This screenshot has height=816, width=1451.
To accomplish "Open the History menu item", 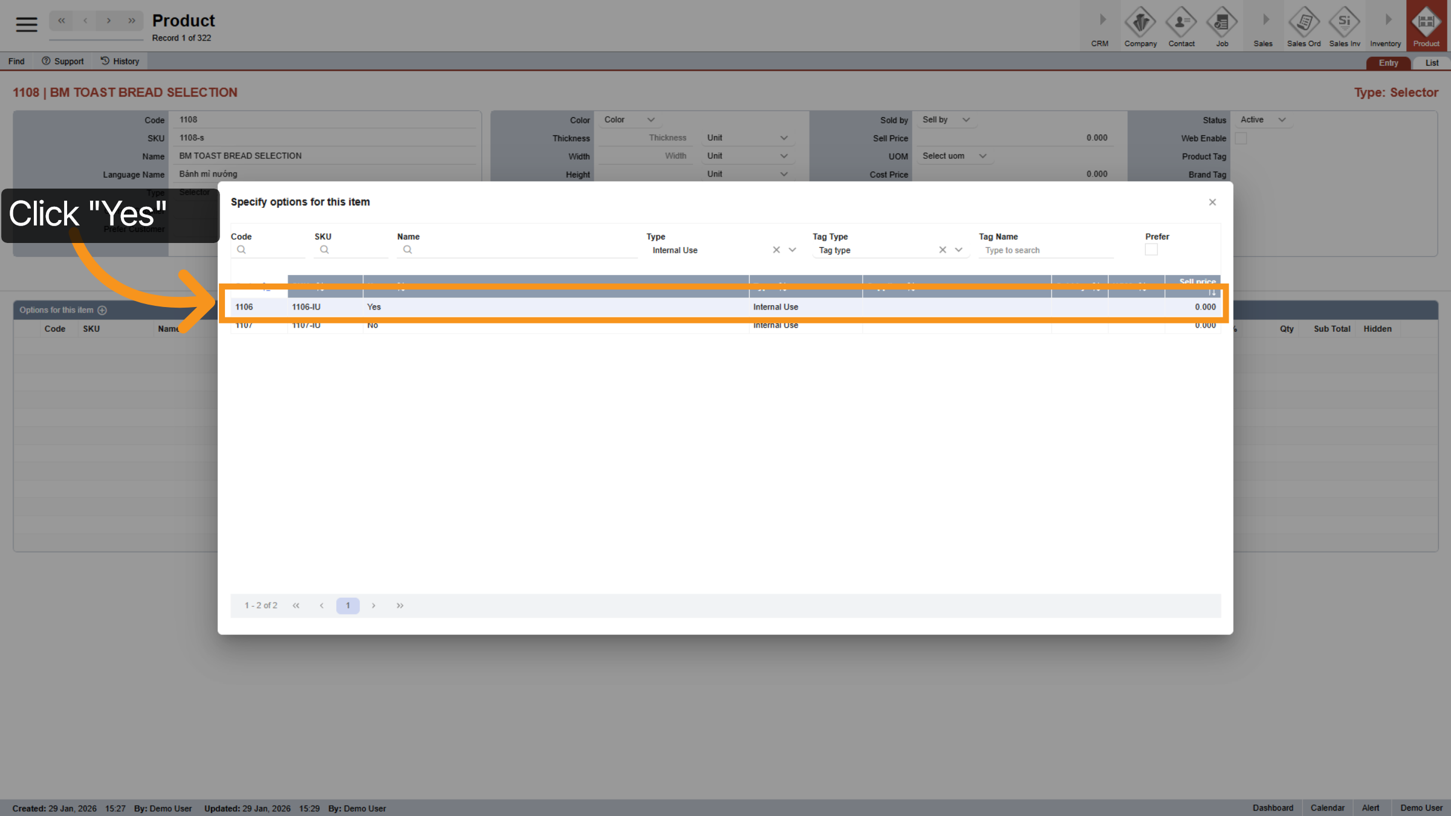I will 120,61.
